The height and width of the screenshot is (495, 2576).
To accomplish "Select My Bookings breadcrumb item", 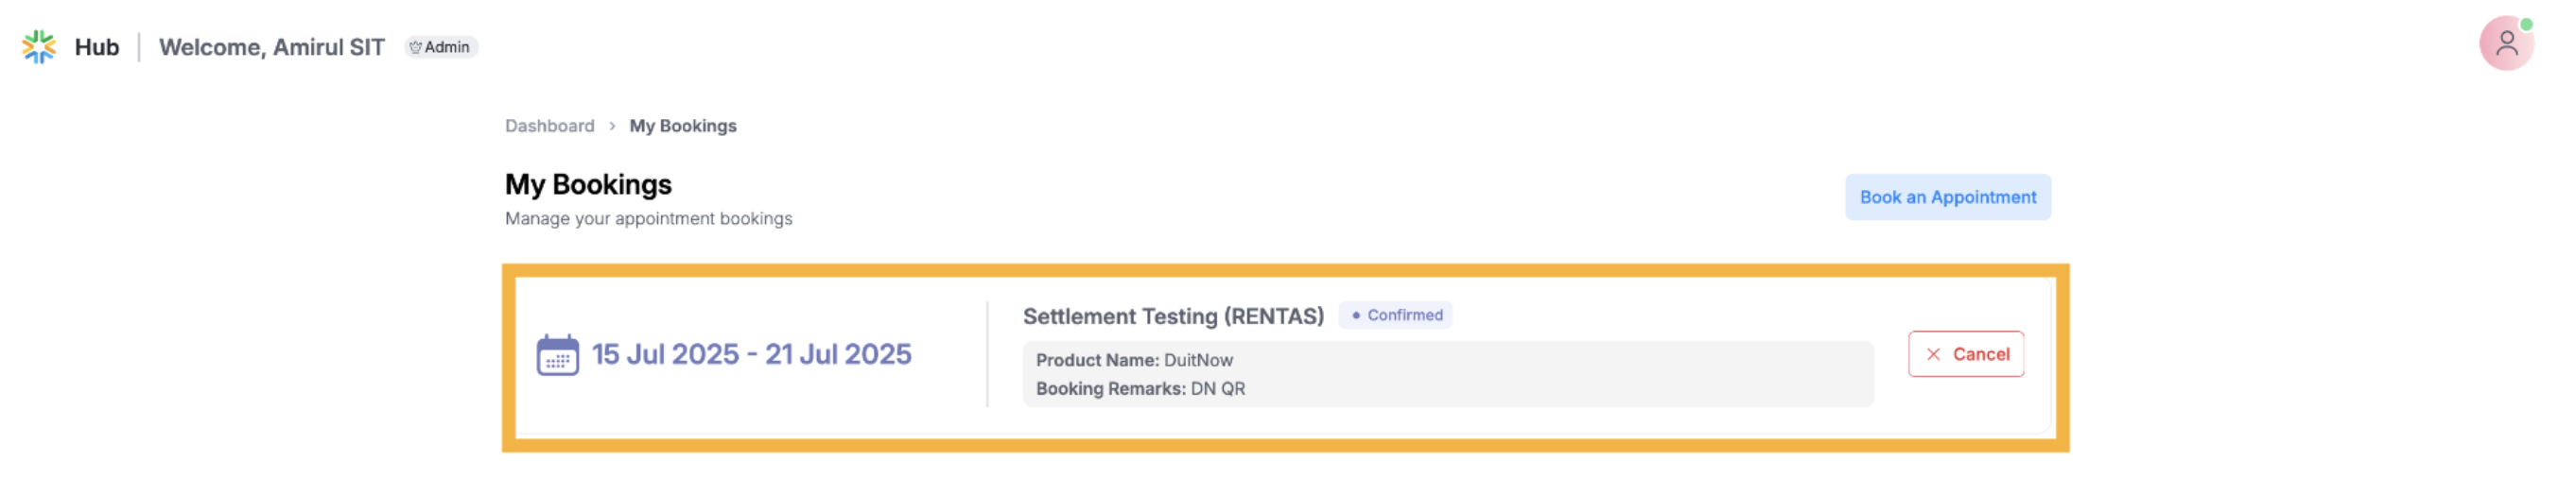I will coord(682,126).
